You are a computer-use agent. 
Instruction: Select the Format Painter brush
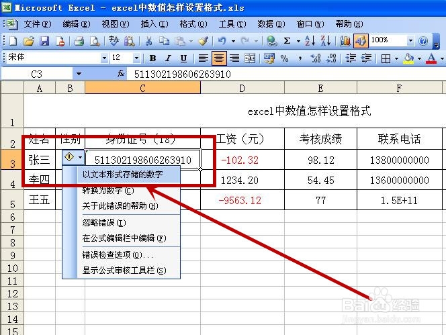[203, 41]
